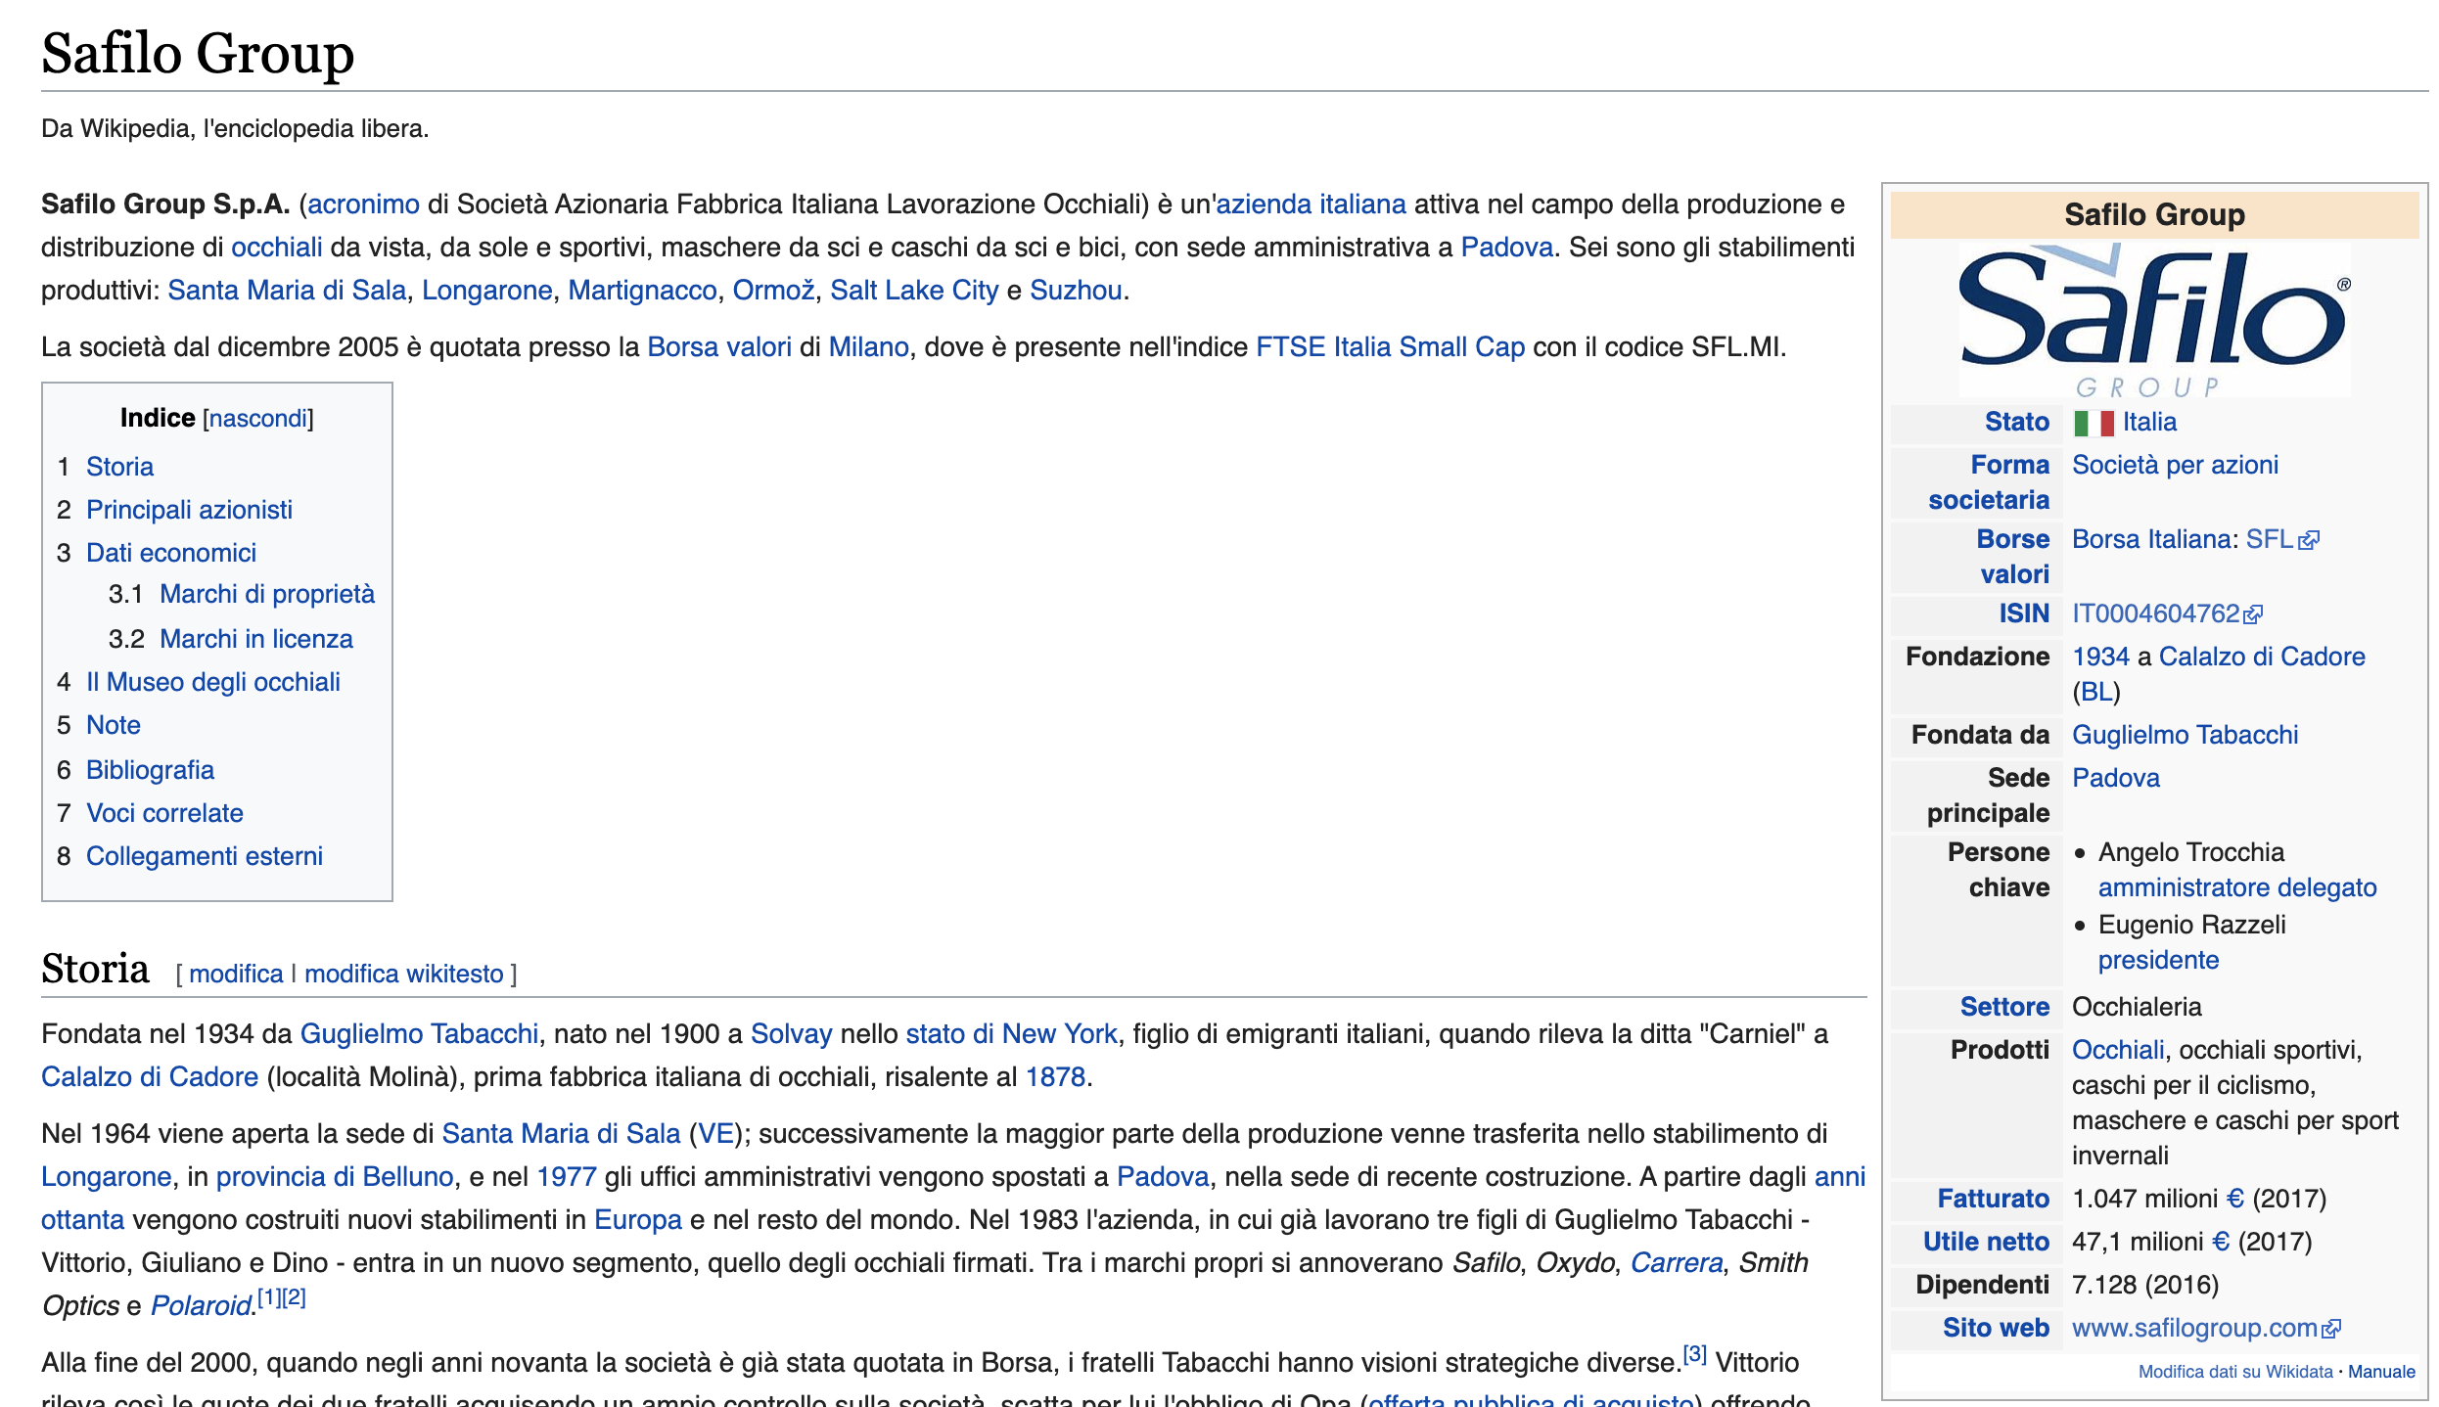Viewport: 2439px width, 1407px height.
Task: Click the Italian flag icon in infobox
Action: click(2094, 423)
